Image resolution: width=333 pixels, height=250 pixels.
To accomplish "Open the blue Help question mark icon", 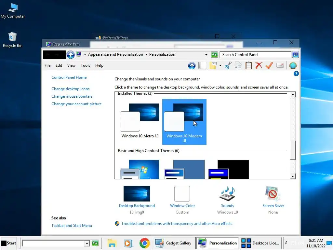I will coord(296,74).
